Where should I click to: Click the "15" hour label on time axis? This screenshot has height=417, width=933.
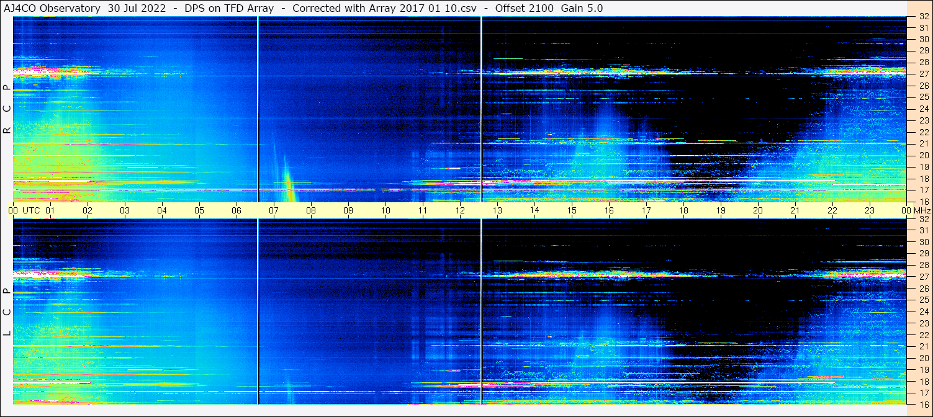[572, 210]
